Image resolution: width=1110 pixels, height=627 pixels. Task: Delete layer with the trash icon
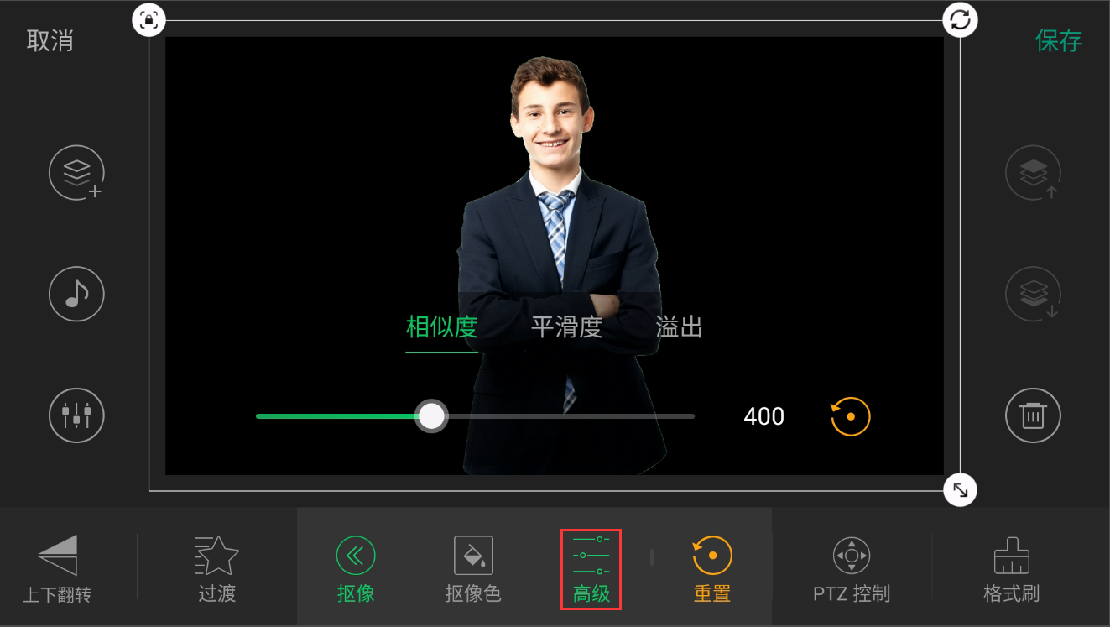pos(1033,415)
